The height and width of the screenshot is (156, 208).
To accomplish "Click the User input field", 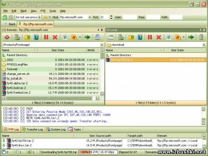I will pos(130,17).
